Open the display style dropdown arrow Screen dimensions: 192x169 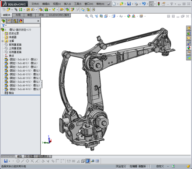(x=117, y=16)
